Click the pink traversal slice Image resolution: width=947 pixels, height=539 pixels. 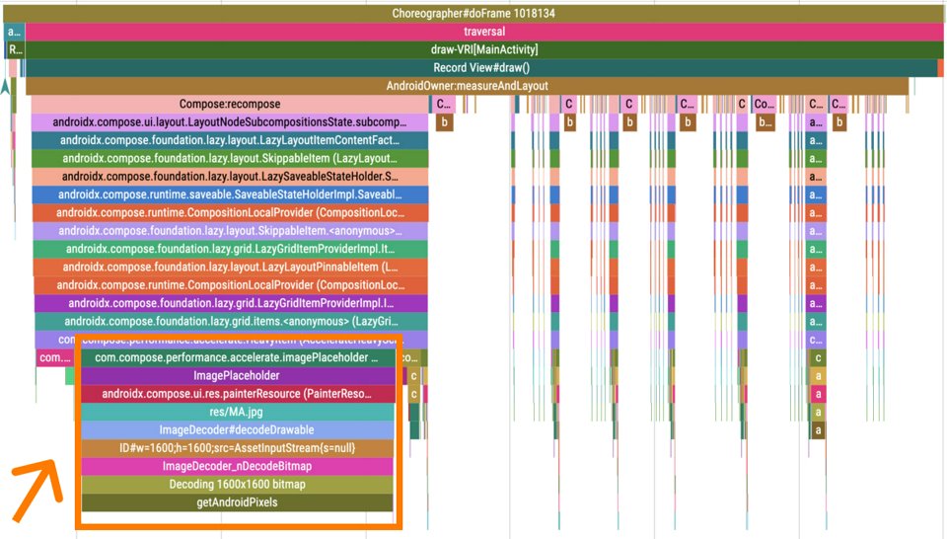coord(483,32)
